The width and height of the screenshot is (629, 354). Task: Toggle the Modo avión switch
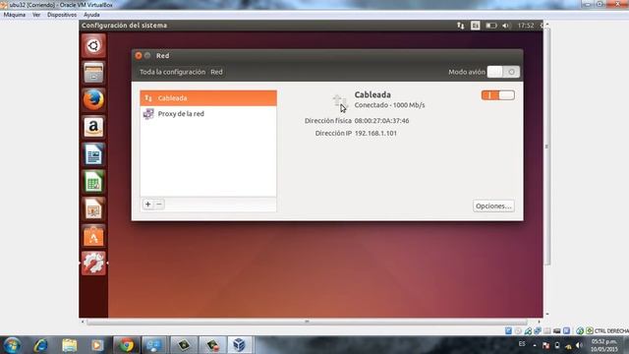503,72
